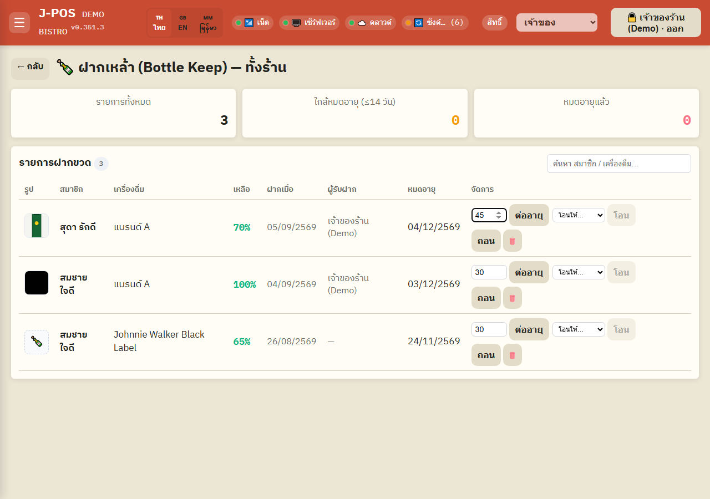Click ถอน in the 100% row
The width and height of the screenshot is (710, 499).
[x=486, y=298]
